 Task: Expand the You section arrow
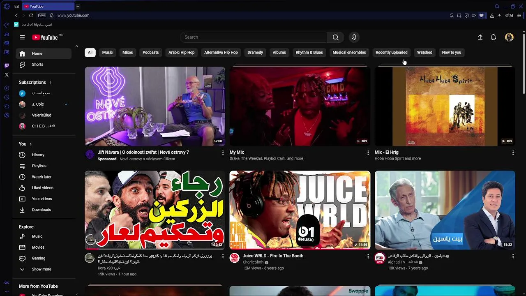[x=30, y=144]
